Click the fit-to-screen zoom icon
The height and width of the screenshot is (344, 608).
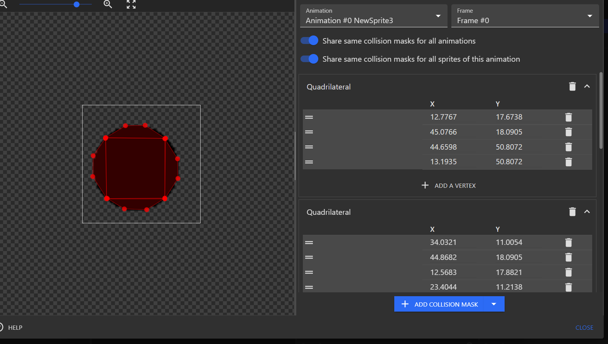pyautogui.click(x=131, y=4)
